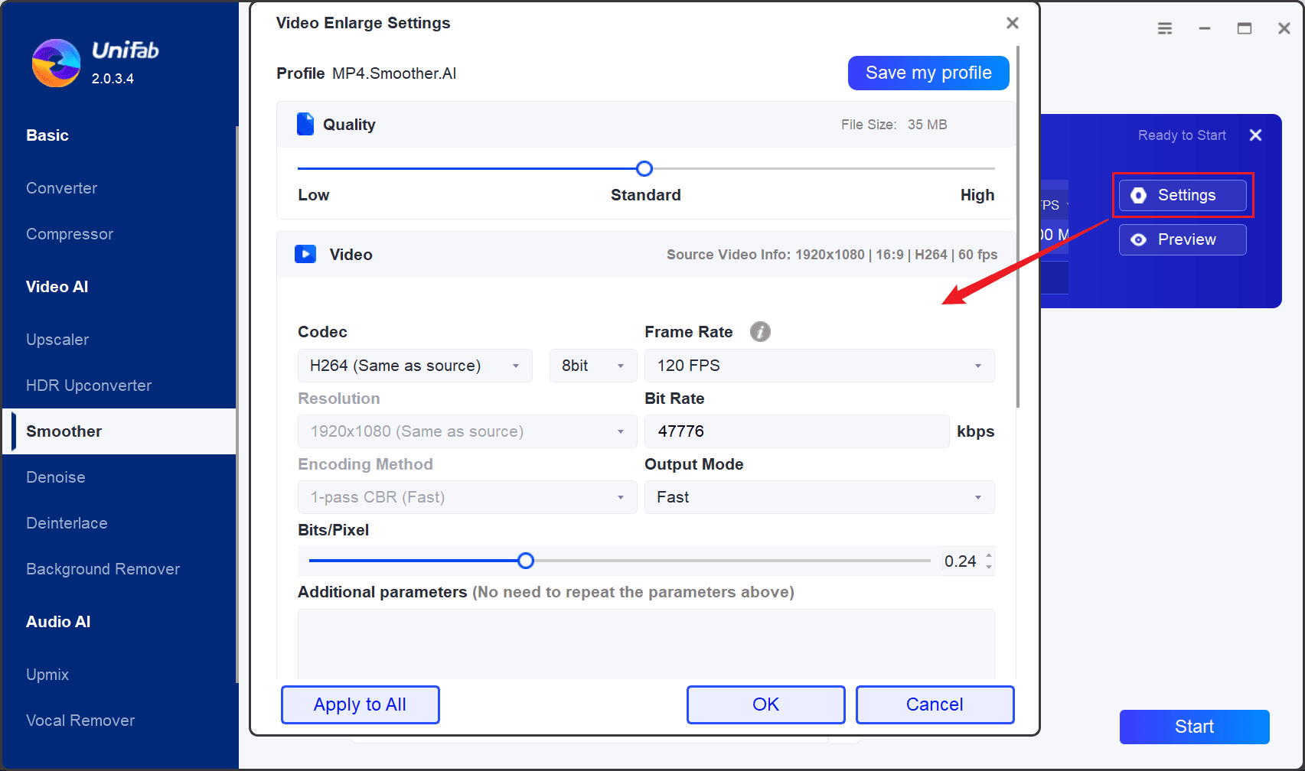1305x771 pixels.
Task: Select Background Remover in the sidebar
Action: 103,569
